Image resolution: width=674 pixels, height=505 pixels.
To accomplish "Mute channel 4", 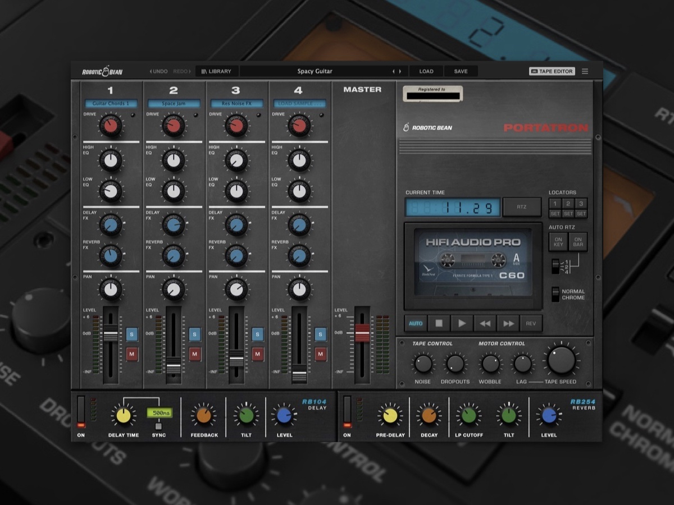I will tap(321, 354).
